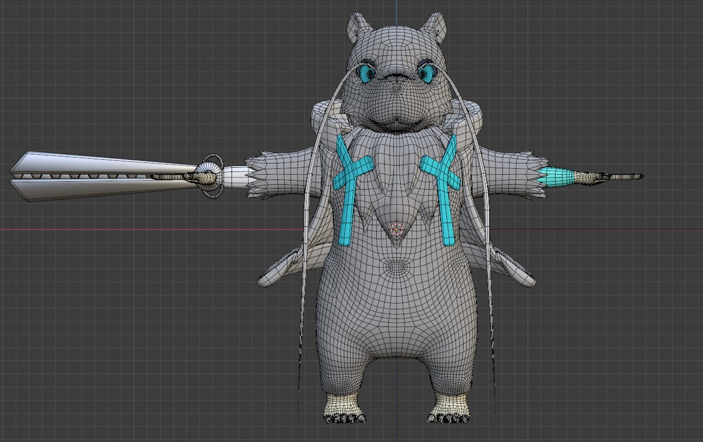
Task: Select the pointing hand without the sword
Action: point(610,177)
